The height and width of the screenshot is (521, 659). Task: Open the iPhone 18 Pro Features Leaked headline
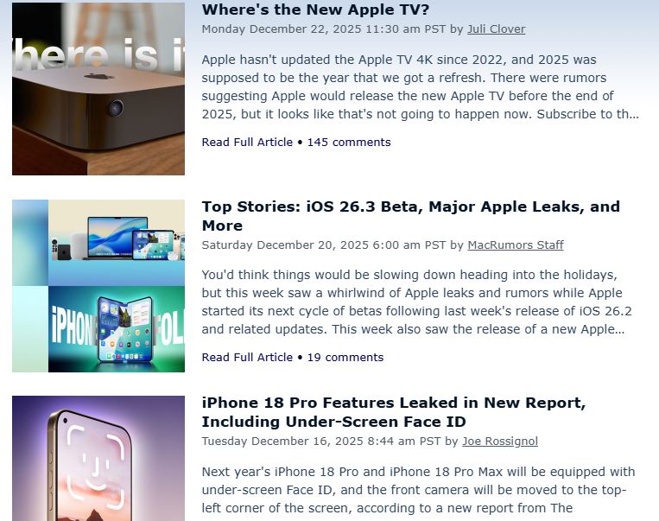(393, 412)
